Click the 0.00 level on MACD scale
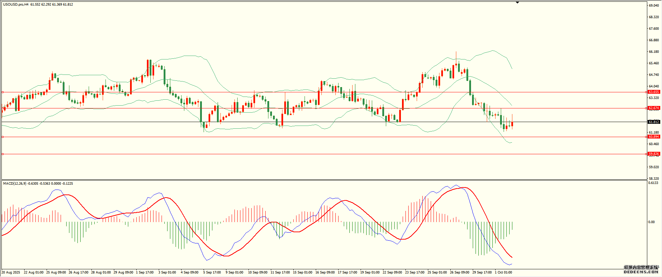The width and height of the screenshot is (662, 277). tap(651, 222)
